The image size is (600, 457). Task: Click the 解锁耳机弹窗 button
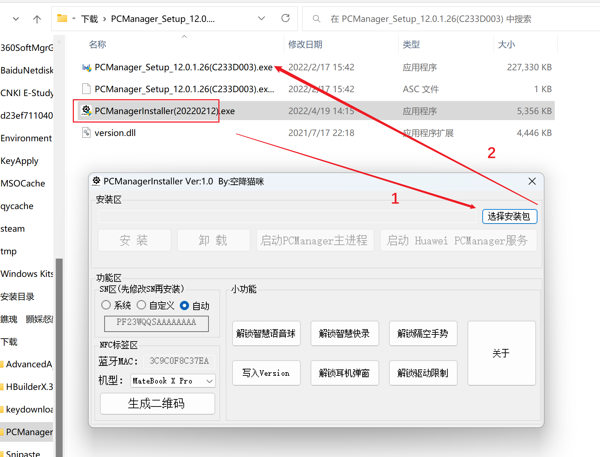click(345, 373)
